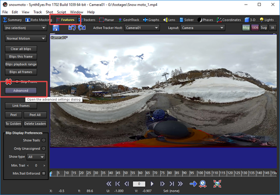Go to the last frame
The image size is (280, 195).
172,184
